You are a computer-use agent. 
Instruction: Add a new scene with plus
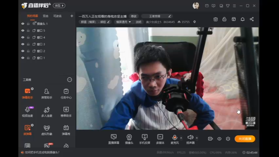click(72, 16)
